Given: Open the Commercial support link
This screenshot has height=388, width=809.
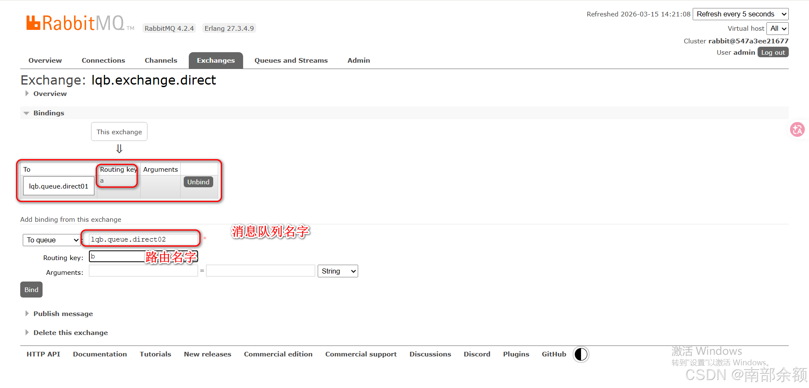Looking at the screenshot, I should (361, 354).
